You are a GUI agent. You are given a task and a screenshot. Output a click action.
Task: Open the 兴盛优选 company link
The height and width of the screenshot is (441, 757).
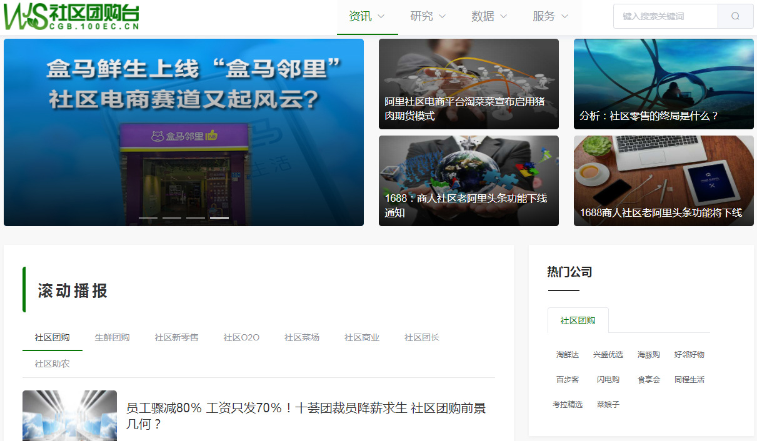608,354
